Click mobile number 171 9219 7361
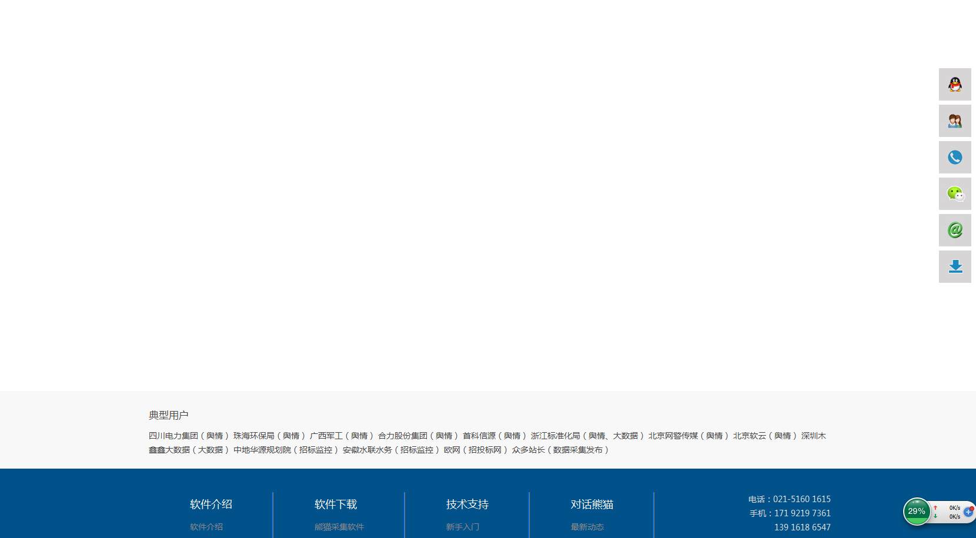 (803, 513)
